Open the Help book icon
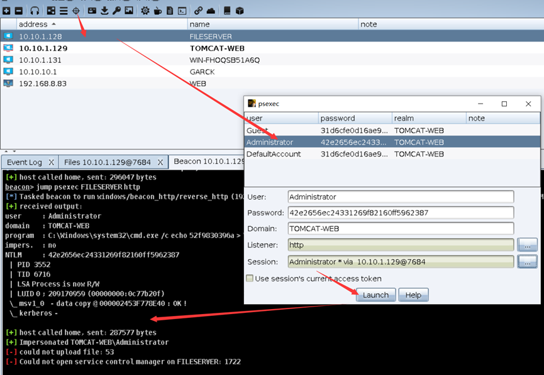 click(227, 11)
